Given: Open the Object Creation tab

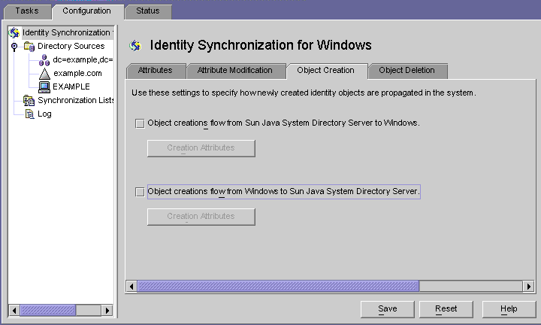Looking at the screenshot, I should (x=325, y=71).
